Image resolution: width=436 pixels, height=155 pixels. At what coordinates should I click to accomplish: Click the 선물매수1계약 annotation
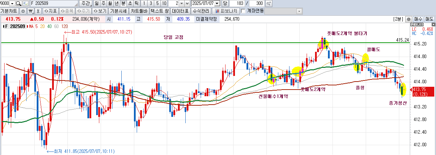click(x=273, y=96)
